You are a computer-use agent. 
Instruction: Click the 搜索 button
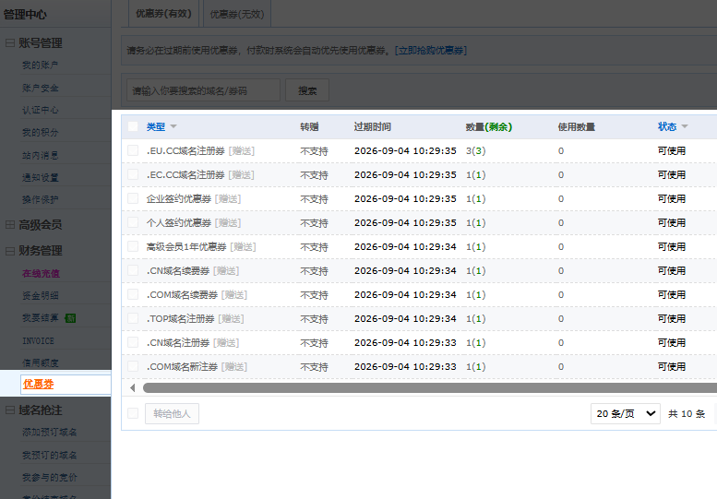(x=307, y=90)
